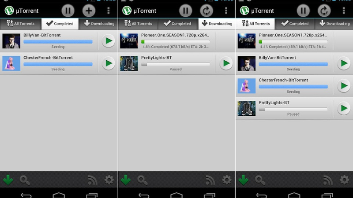
Task: Play BillyVan-BitTorrent in the left screen
Action: click(x=108, y=41)
